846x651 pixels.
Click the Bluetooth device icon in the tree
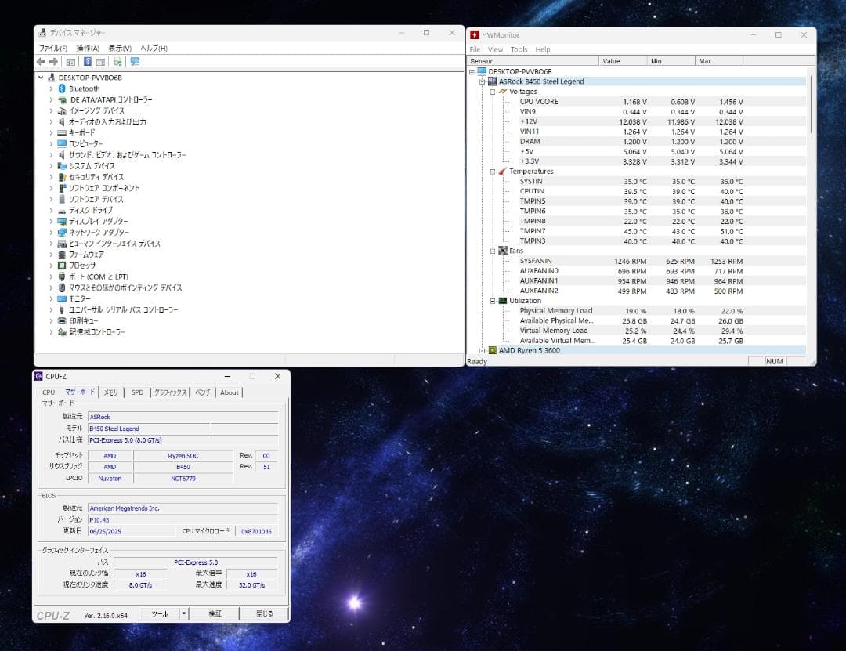click(x=62, y=89)
